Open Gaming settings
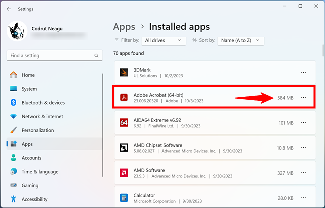Image resolution: width=325 pixels, height=208 pixels. (55, 185)
